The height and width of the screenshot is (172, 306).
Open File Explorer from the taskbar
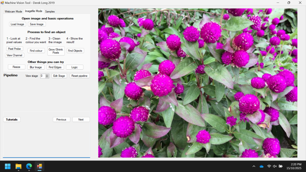point(18,166)
